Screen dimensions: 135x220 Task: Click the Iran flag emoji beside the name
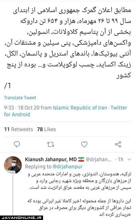click(x=81, y=159)
